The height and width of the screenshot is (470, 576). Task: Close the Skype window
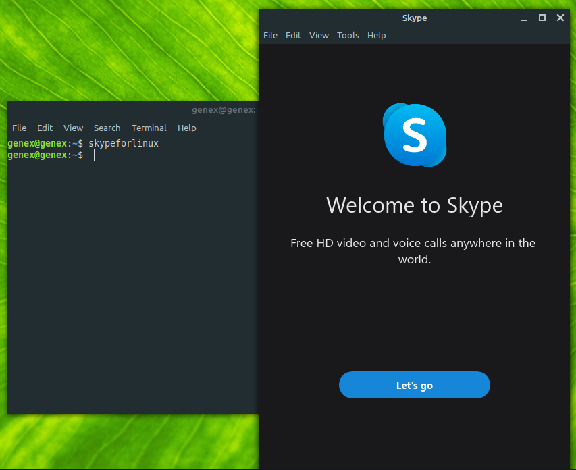point(560,18)
